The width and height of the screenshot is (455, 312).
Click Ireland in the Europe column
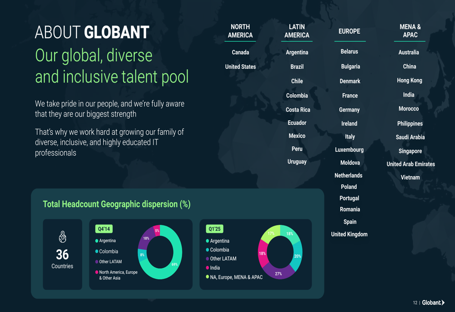pyautogui.click(x=349, y=123)
